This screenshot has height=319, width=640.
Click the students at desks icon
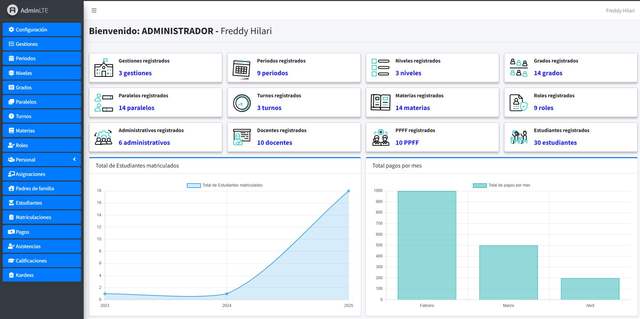[518, 137]
